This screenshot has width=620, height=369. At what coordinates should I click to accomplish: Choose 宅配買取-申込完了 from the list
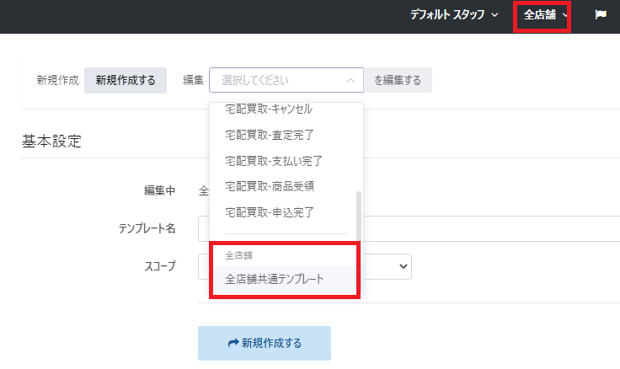pos(270,211)
